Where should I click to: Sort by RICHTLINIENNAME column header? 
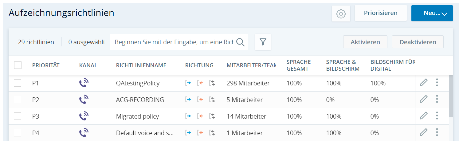pyautogui.click(x=141, y=65)
